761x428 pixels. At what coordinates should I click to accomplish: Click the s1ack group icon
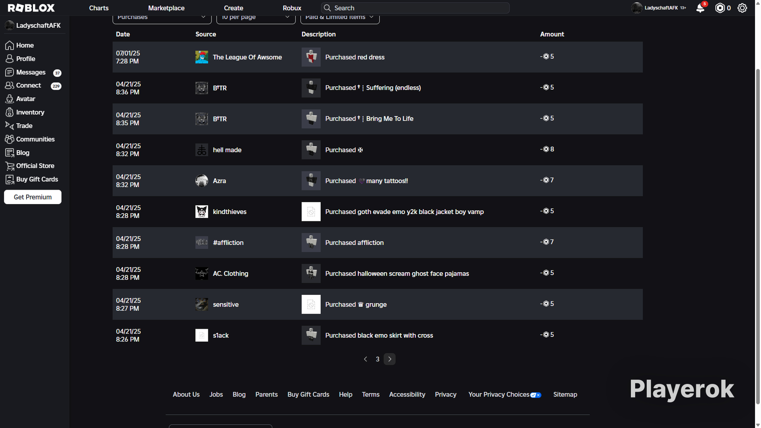(202, 335)
